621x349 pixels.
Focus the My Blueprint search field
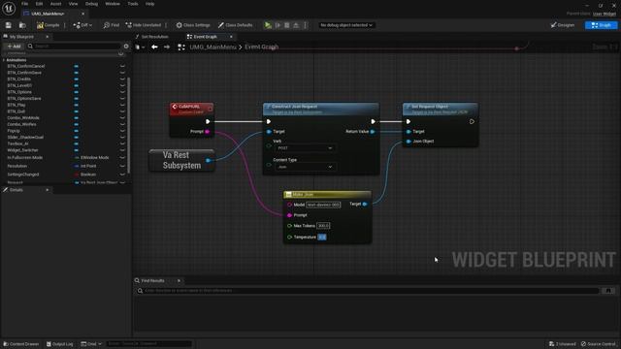74,47
